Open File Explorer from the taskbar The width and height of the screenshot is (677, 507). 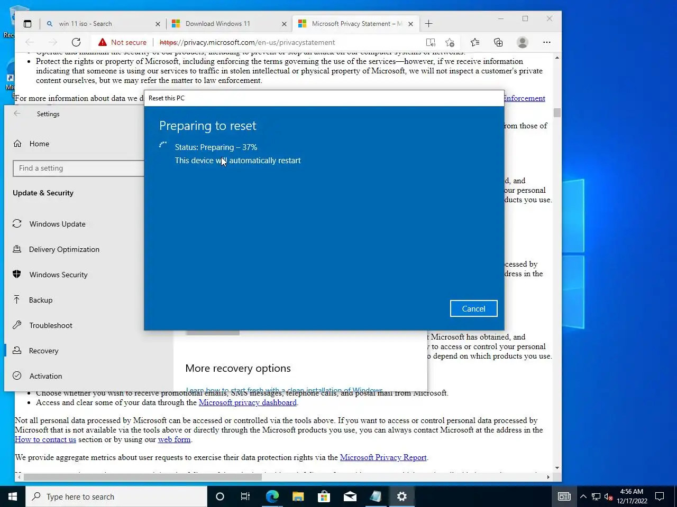298,496
